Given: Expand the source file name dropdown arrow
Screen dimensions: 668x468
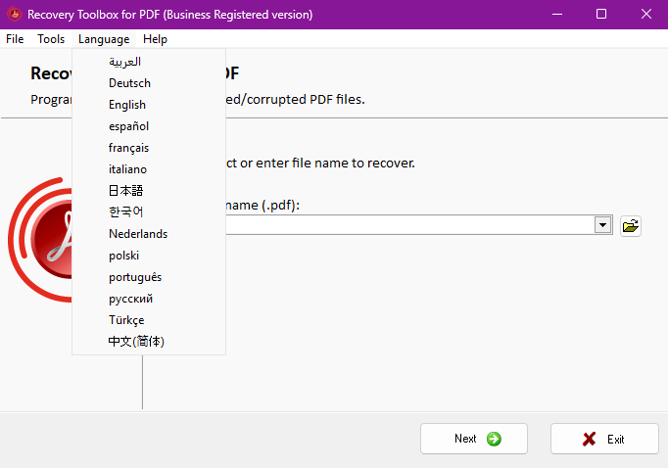Looking at the screenshot, I should pos(602,225).
